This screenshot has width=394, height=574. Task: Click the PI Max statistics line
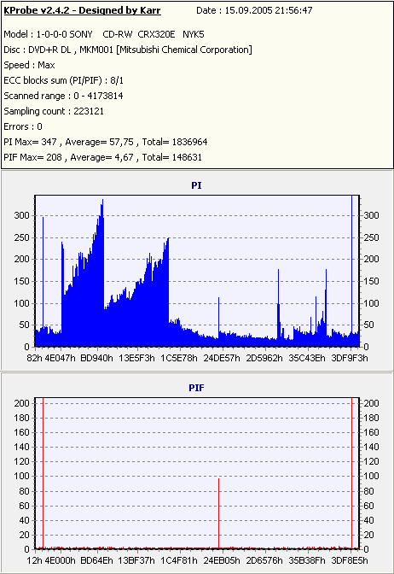pyautogui.click(x=106, y=142)
